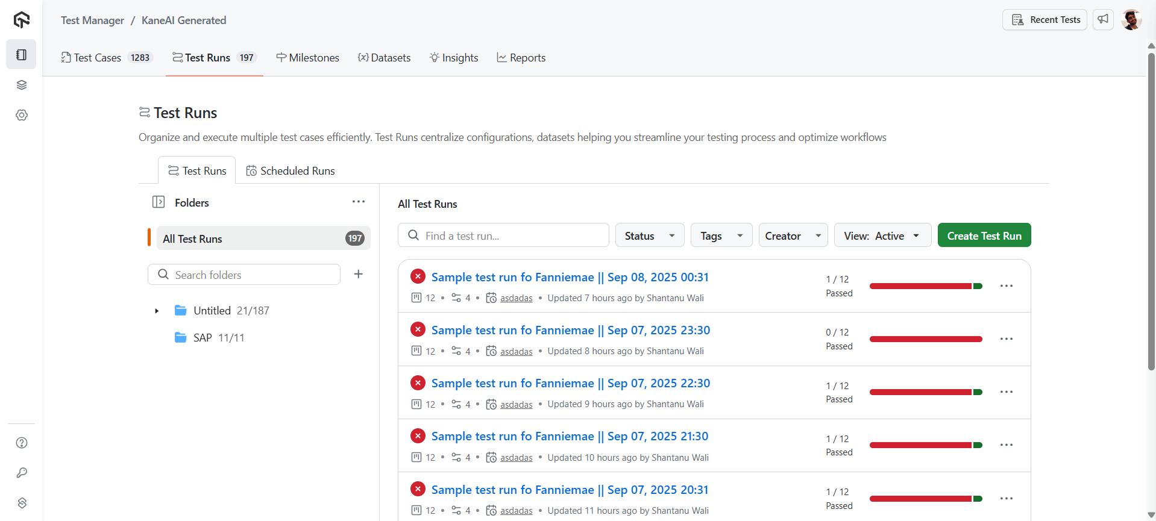Collapse the Folders panel toggle icon
1156x521 pixels.
159,202
